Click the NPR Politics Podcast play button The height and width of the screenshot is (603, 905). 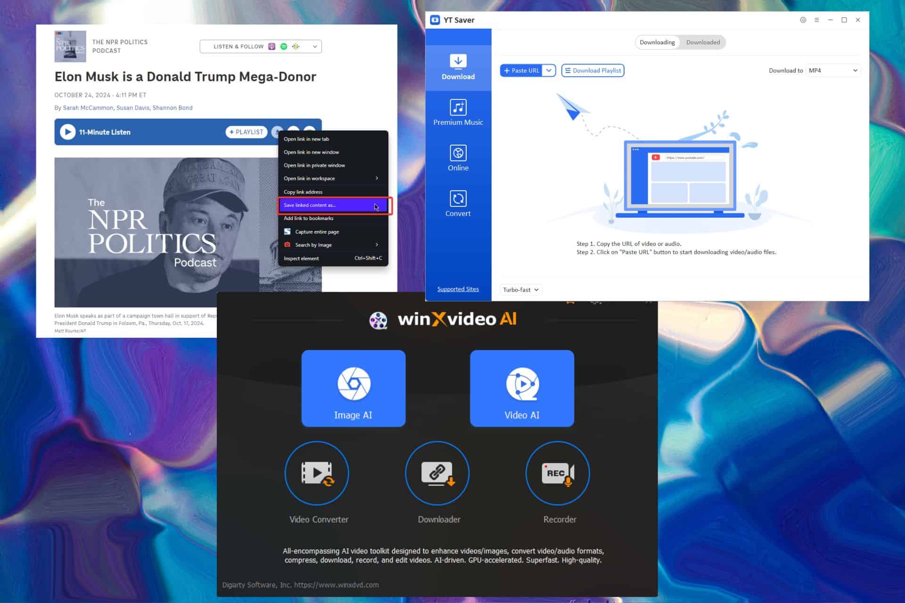point(66,132)
